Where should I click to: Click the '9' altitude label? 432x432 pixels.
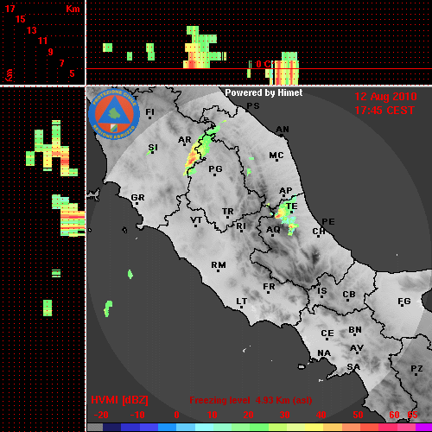coord(51,52)
